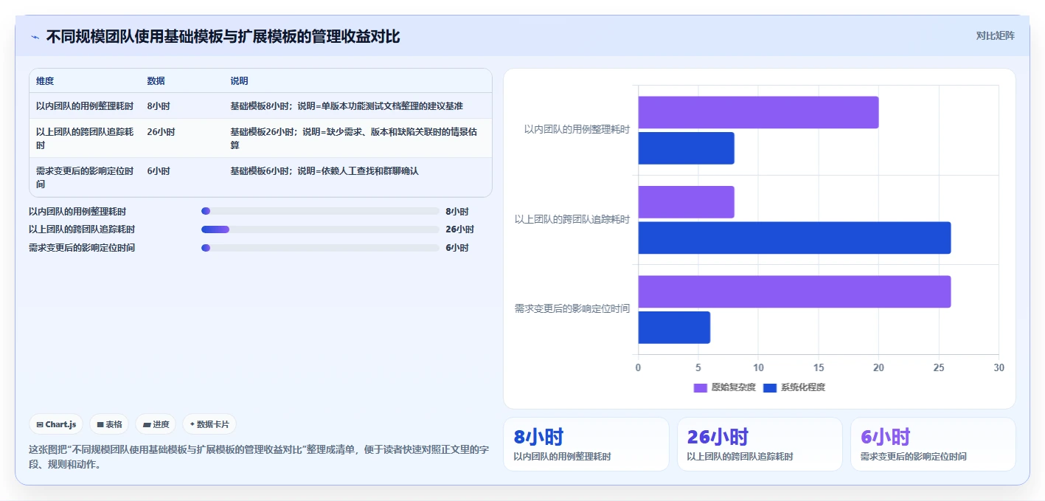Toggle the 原始复杂度 legend swatch

click(x=701, y=387)
